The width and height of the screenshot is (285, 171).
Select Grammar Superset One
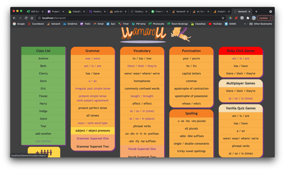[93, 138]
